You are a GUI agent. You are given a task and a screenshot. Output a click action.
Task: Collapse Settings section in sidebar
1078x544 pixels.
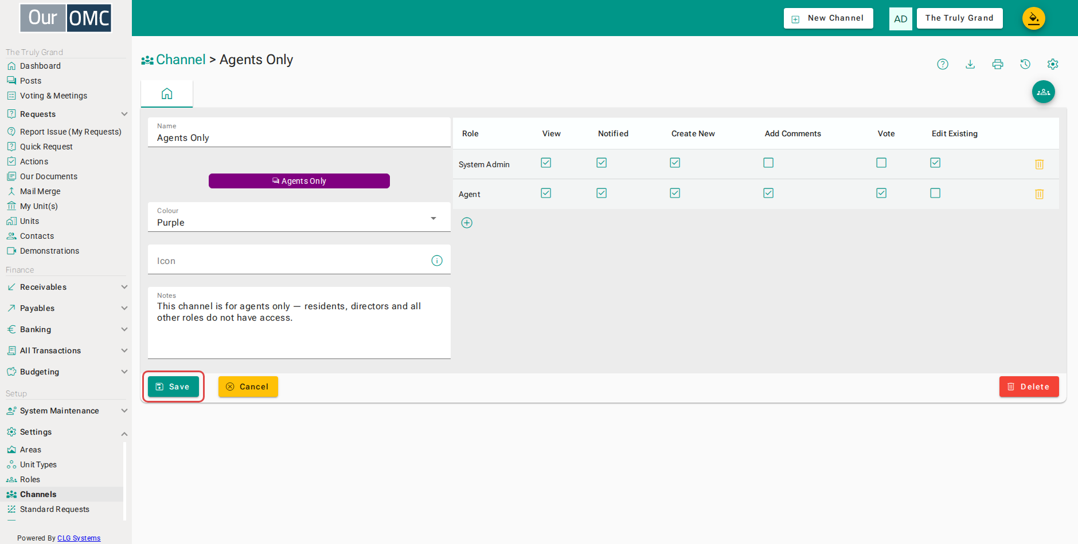pos(66,432)
